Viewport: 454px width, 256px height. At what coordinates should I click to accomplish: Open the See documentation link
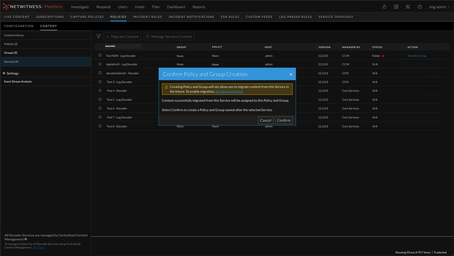[229, 91]
